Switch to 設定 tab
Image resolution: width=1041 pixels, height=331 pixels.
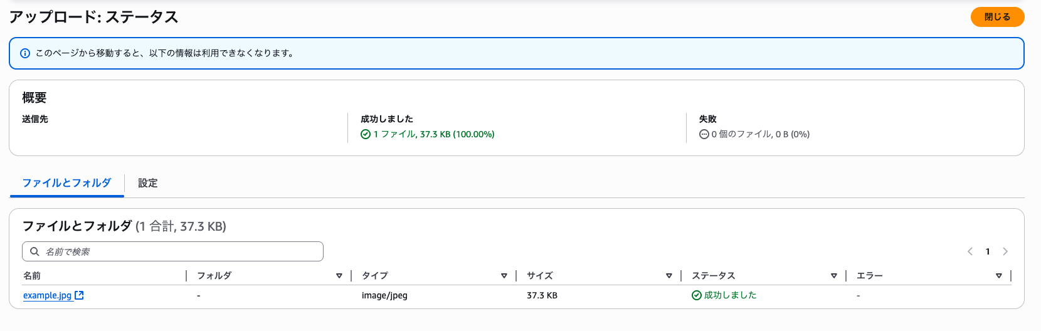pos(148,183)
